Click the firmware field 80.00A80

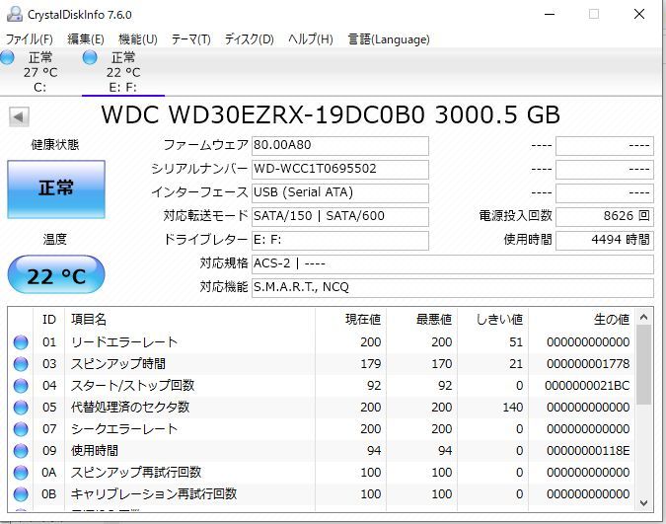pyautogui.click(x=340, y=146)
